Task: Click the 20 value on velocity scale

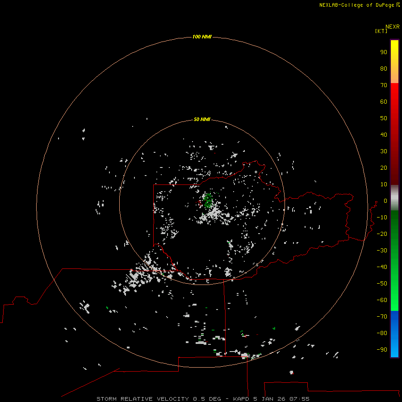Action: 384,168
